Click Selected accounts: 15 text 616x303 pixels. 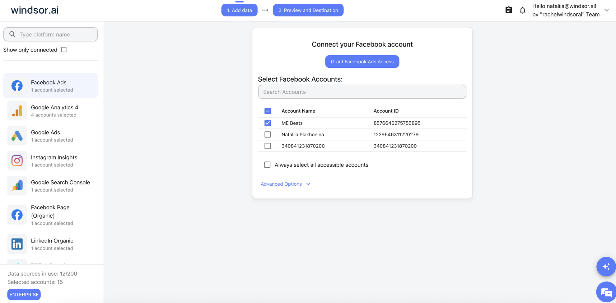tap(35, 282)
